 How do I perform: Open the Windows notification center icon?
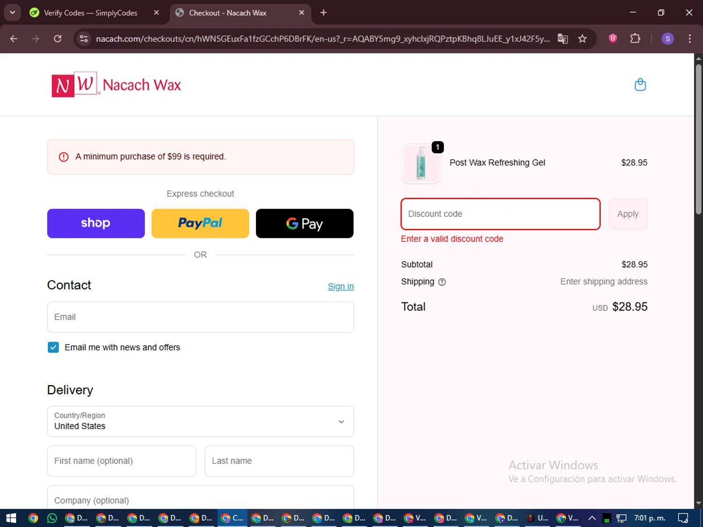pos(683,518)
